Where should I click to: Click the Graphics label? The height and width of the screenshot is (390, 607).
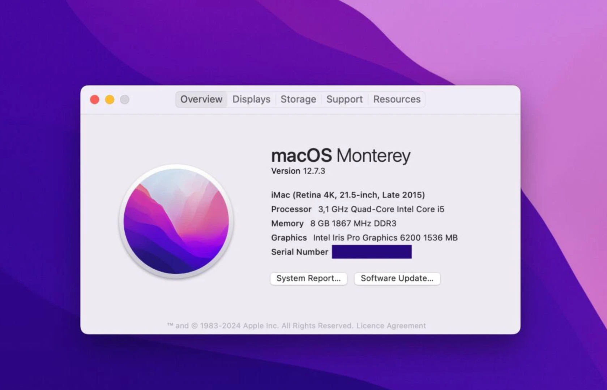coord(289,238)
